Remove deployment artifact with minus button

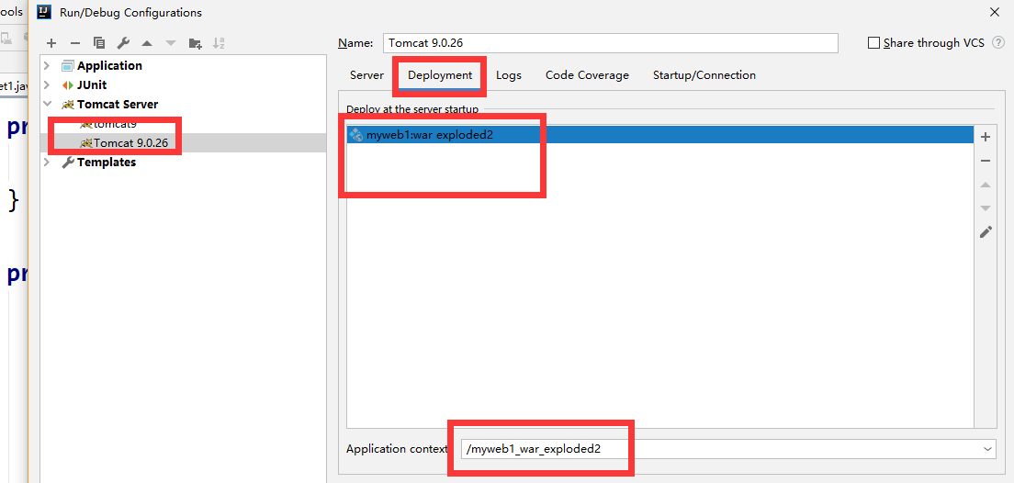pos(986,161)
